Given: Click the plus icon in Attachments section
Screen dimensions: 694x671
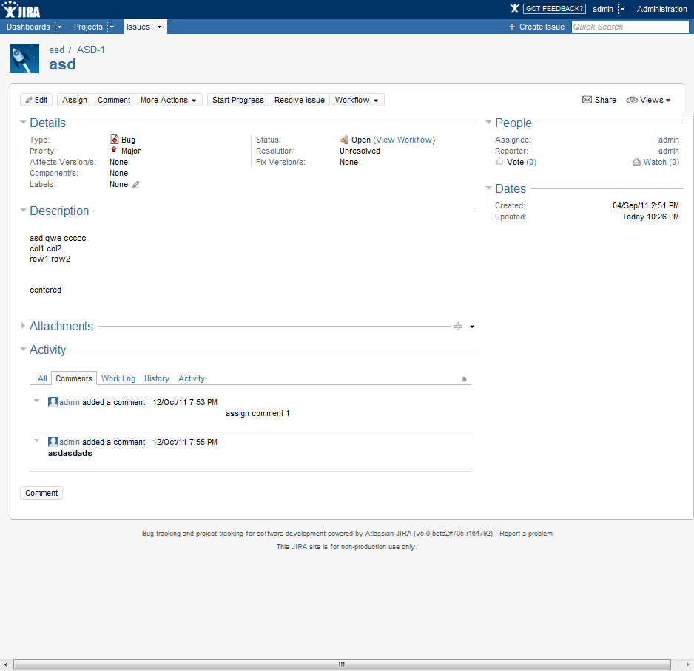Looking at the screenshot, I should point(457,327).
